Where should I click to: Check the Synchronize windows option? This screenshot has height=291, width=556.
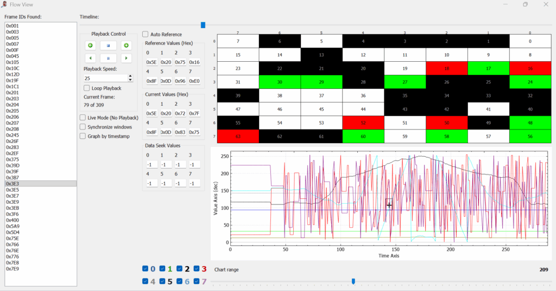[x=83, y=127]
